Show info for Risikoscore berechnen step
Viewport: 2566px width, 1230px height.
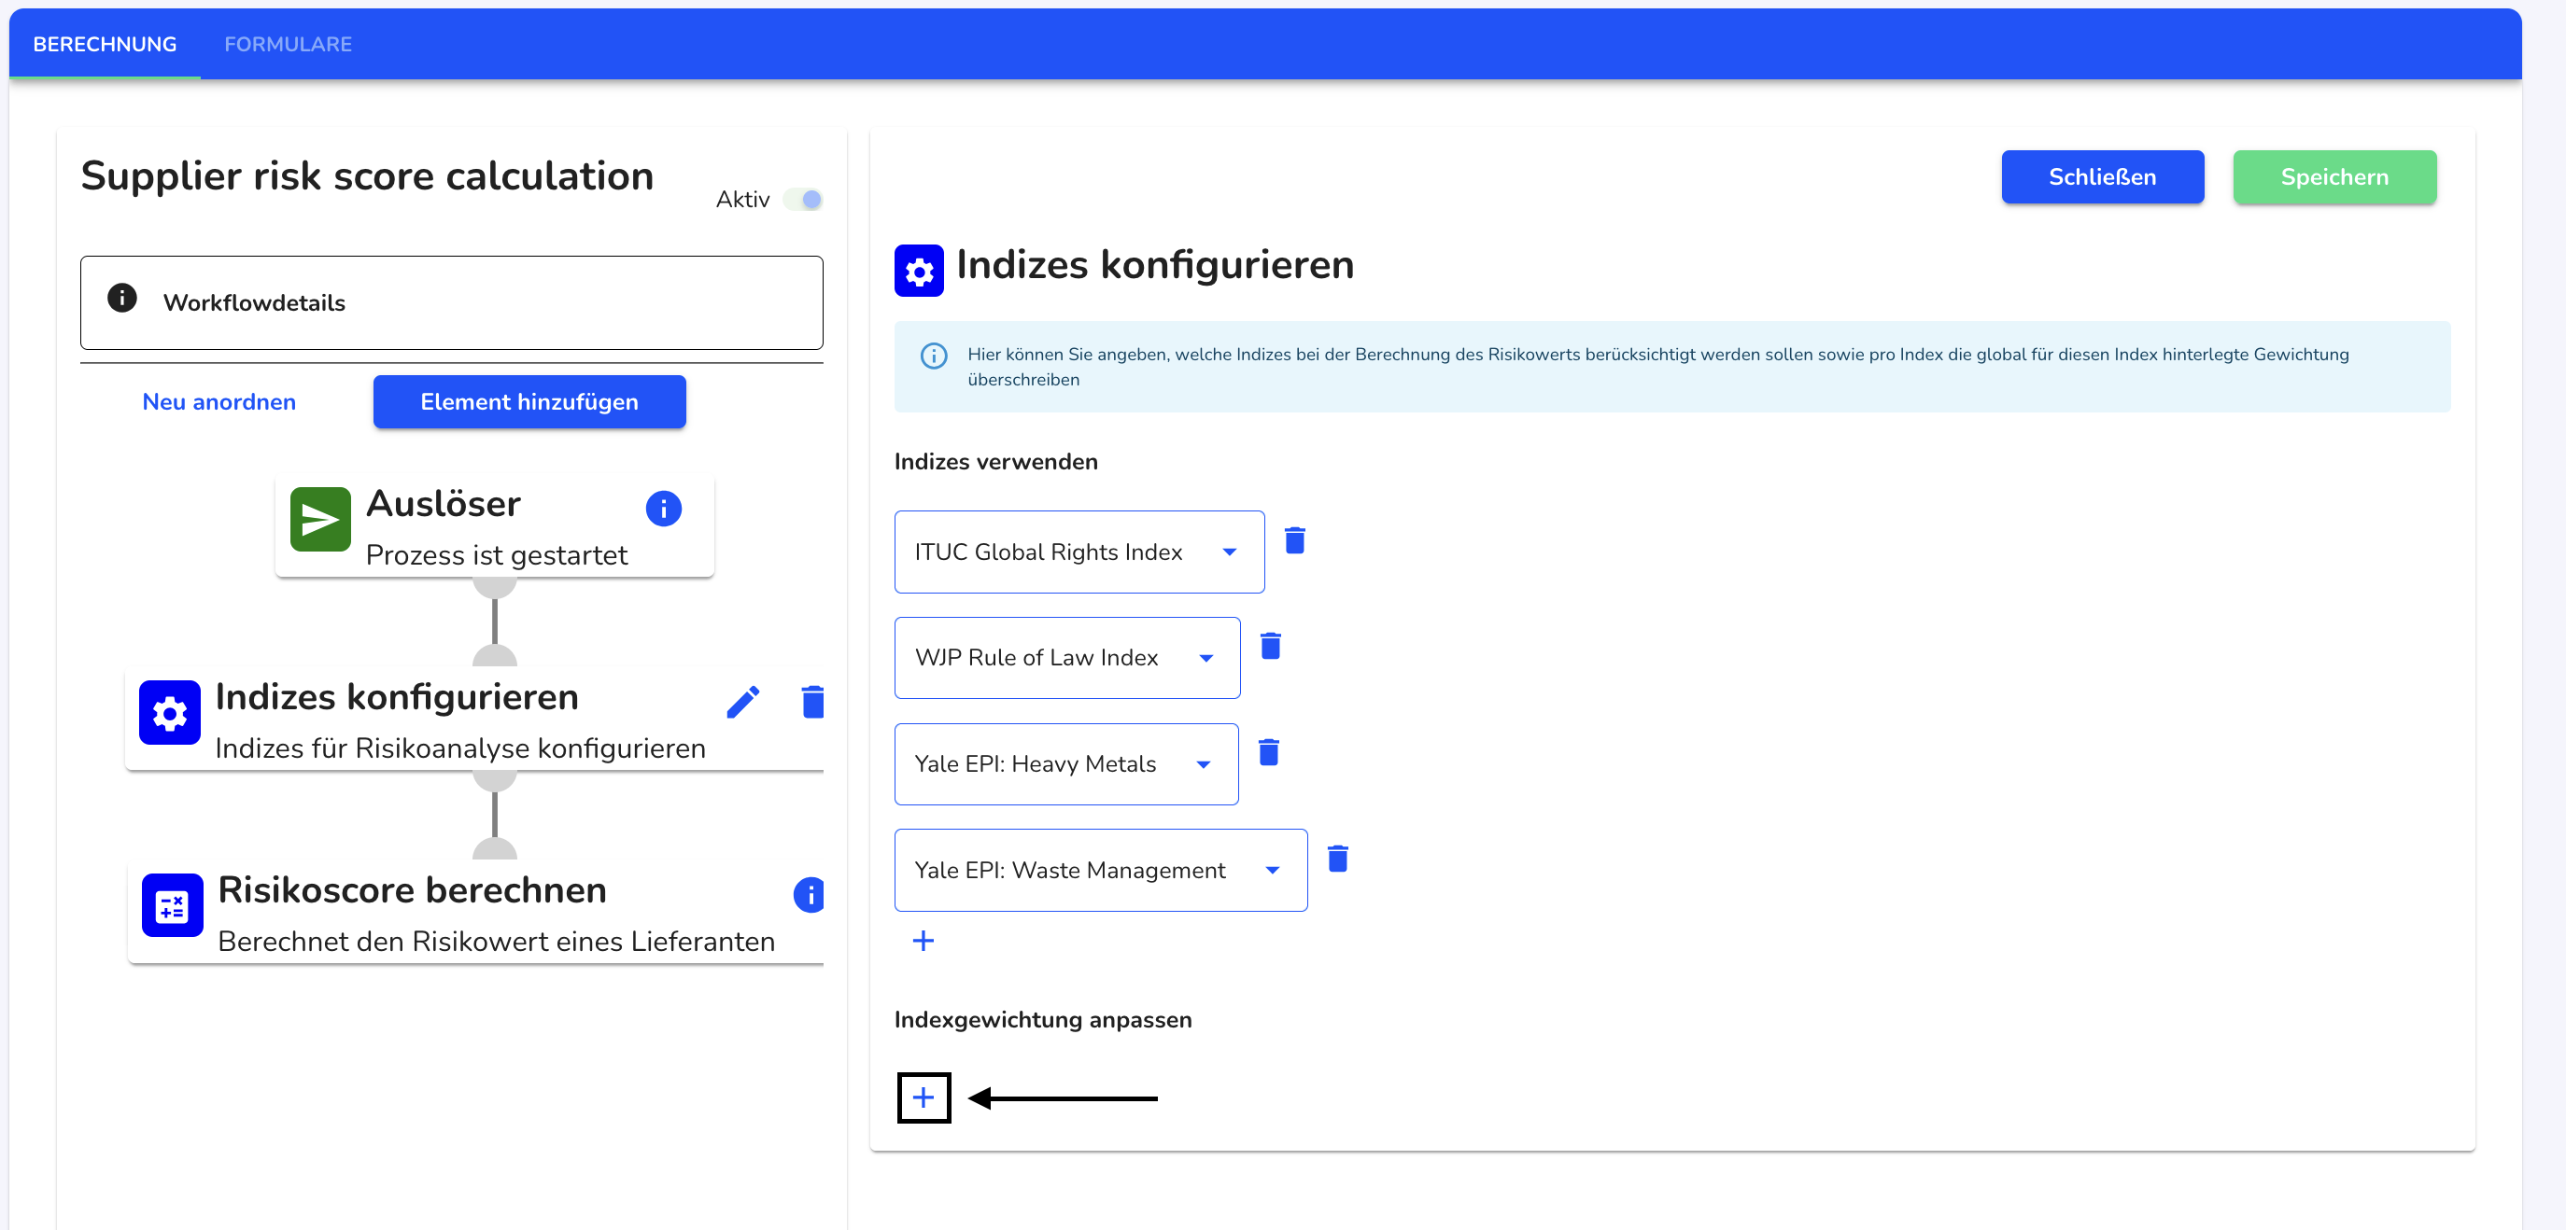tap(809, 895)
